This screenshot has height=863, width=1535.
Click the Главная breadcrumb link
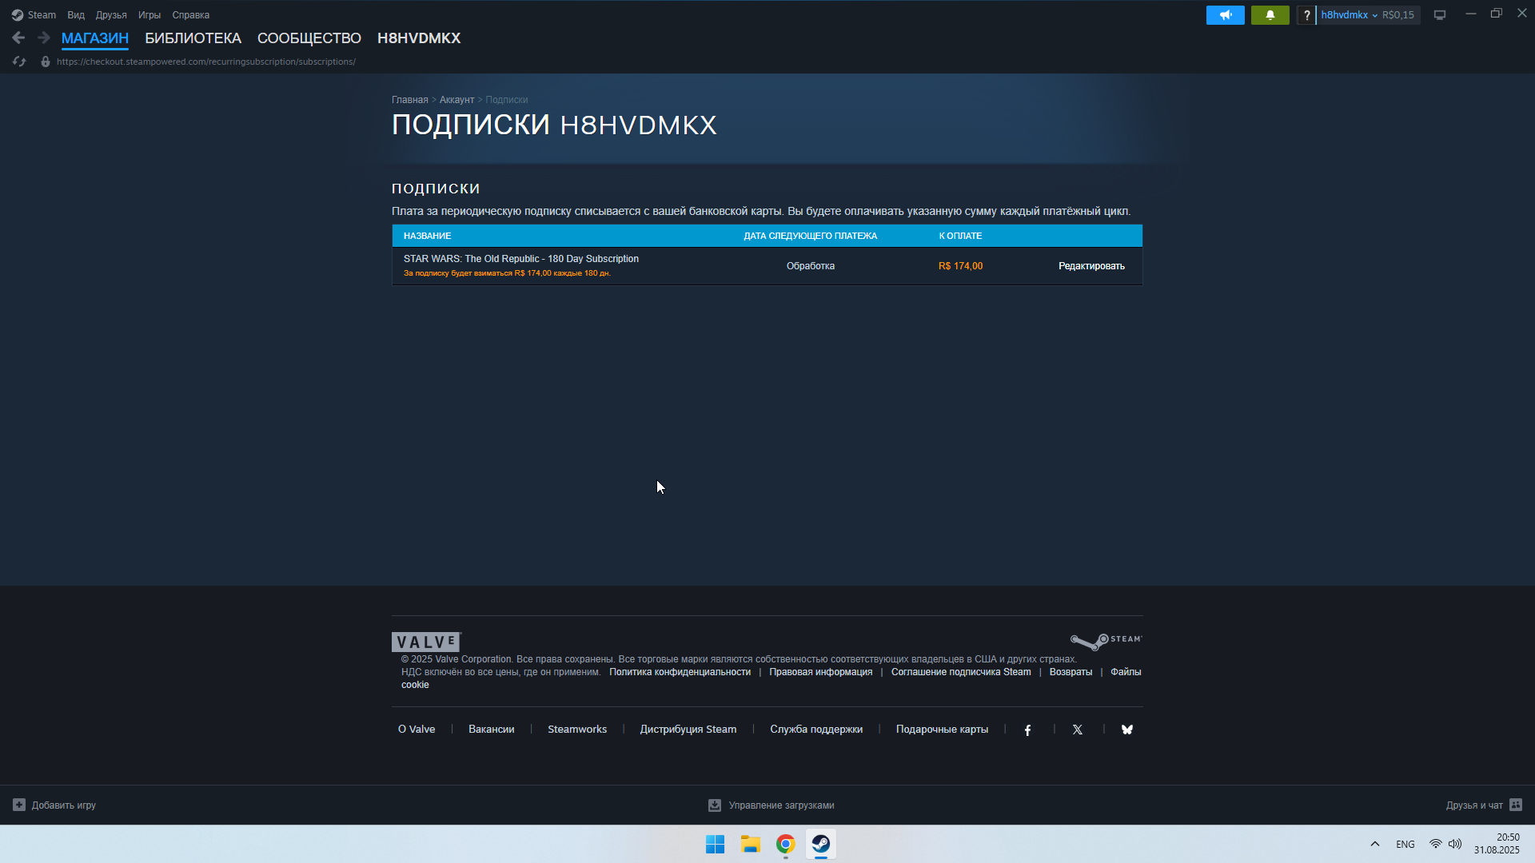(410, 100)
